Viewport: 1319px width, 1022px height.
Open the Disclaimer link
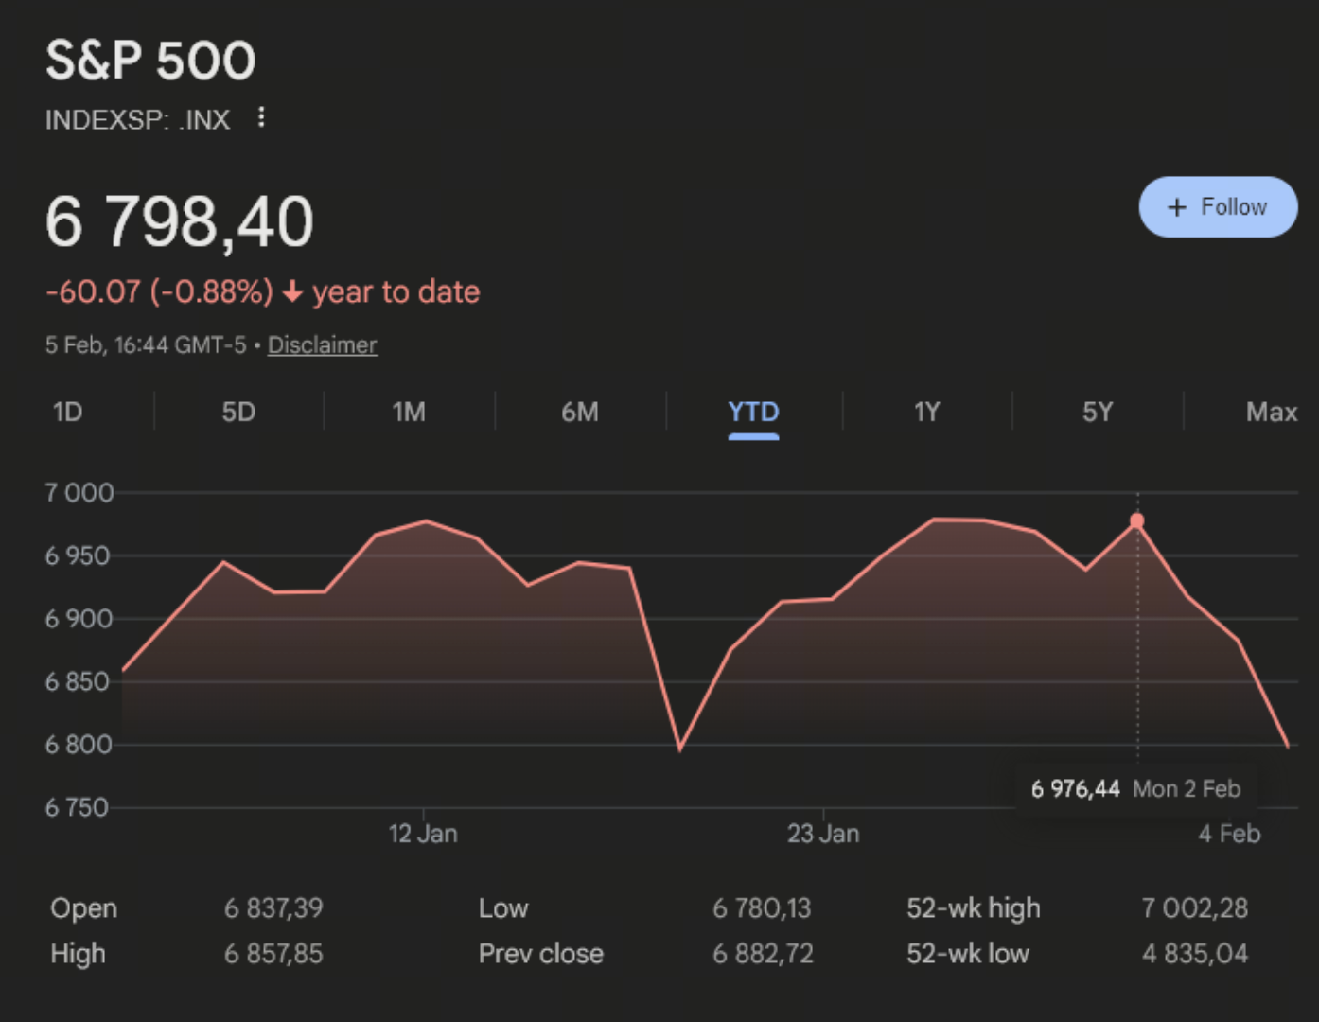[x=322, y=344]
